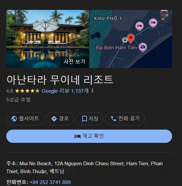182x186 pixels.
Task: Select the right pink hotel bed marker on the map
Action: tap(153, 23)
